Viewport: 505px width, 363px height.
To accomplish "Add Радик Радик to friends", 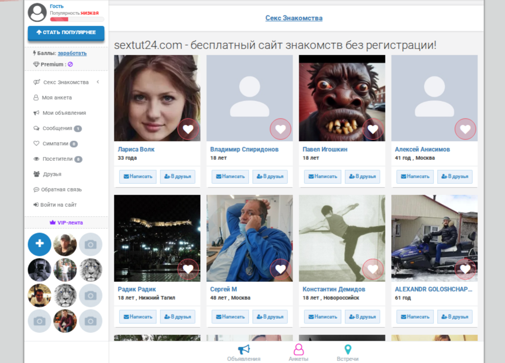I will tap(178, 317).
